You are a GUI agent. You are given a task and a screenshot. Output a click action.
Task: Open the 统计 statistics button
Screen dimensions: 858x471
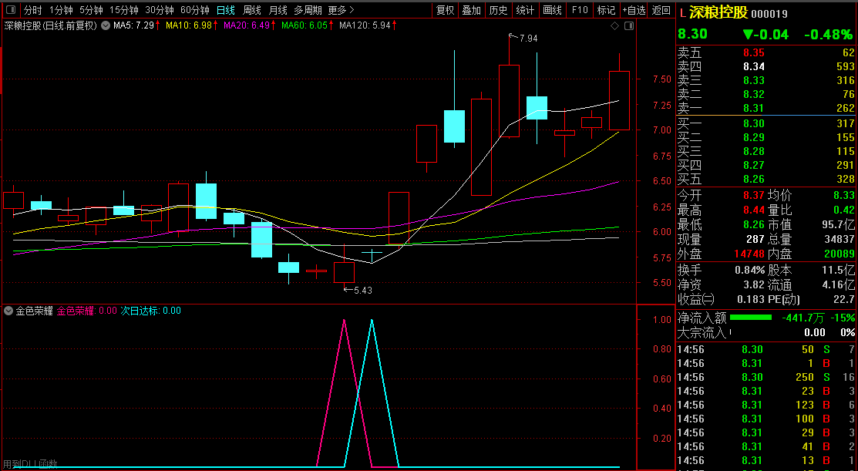[525, 10]
